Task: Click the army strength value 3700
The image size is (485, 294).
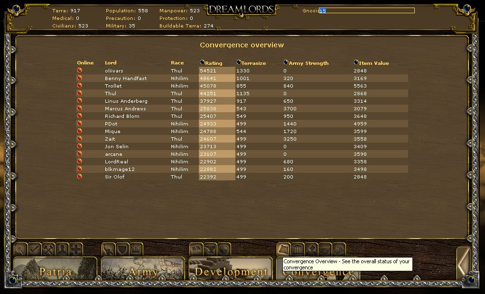Action: pyautogui.click(x=290, y=108)
